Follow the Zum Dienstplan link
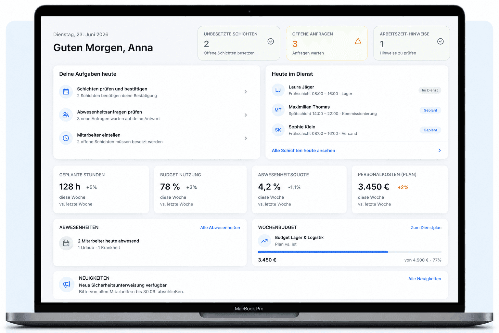 [x=426, y=228]
